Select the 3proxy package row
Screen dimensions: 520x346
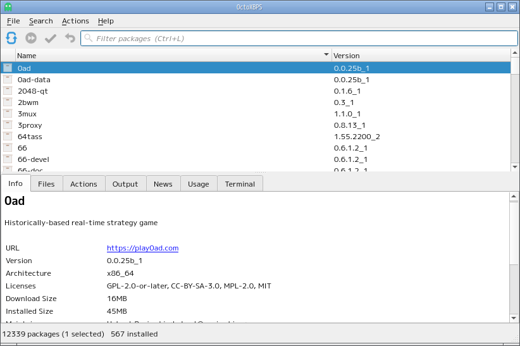click(256, 125)
